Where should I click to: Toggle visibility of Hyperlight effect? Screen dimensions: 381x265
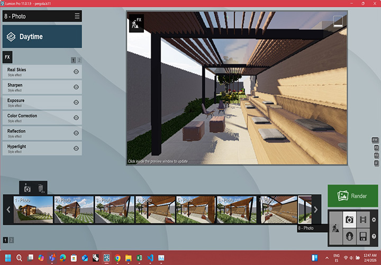pyautogui.click(x=76, y=148)
